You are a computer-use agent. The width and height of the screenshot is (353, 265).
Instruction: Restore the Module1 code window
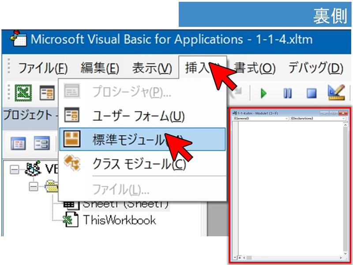(x=334, y=113)
